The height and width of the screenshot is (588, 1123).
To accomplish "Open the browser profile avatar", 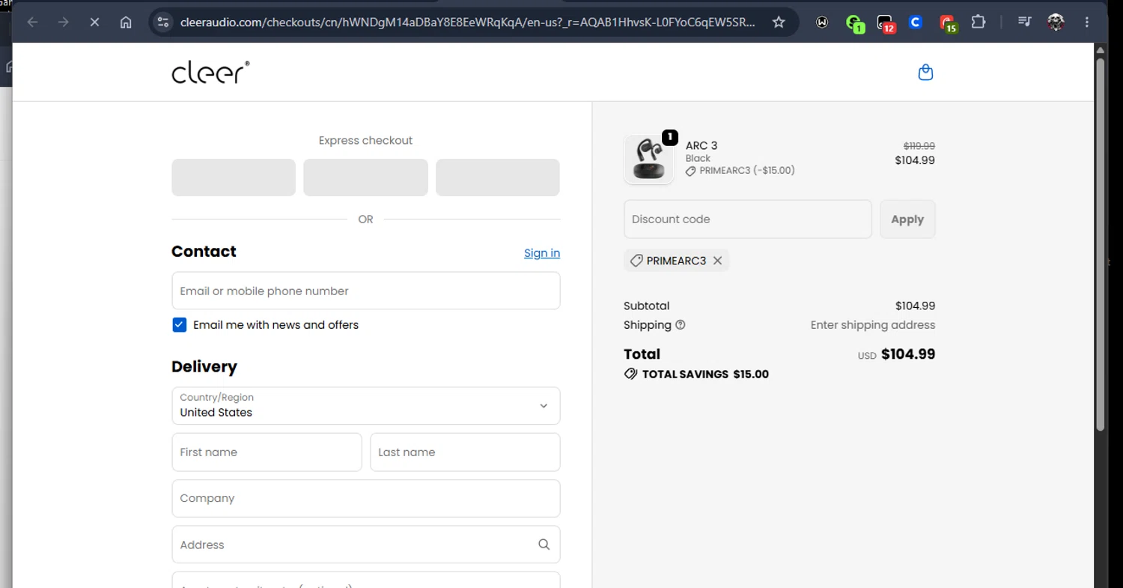I will 1056,22.
